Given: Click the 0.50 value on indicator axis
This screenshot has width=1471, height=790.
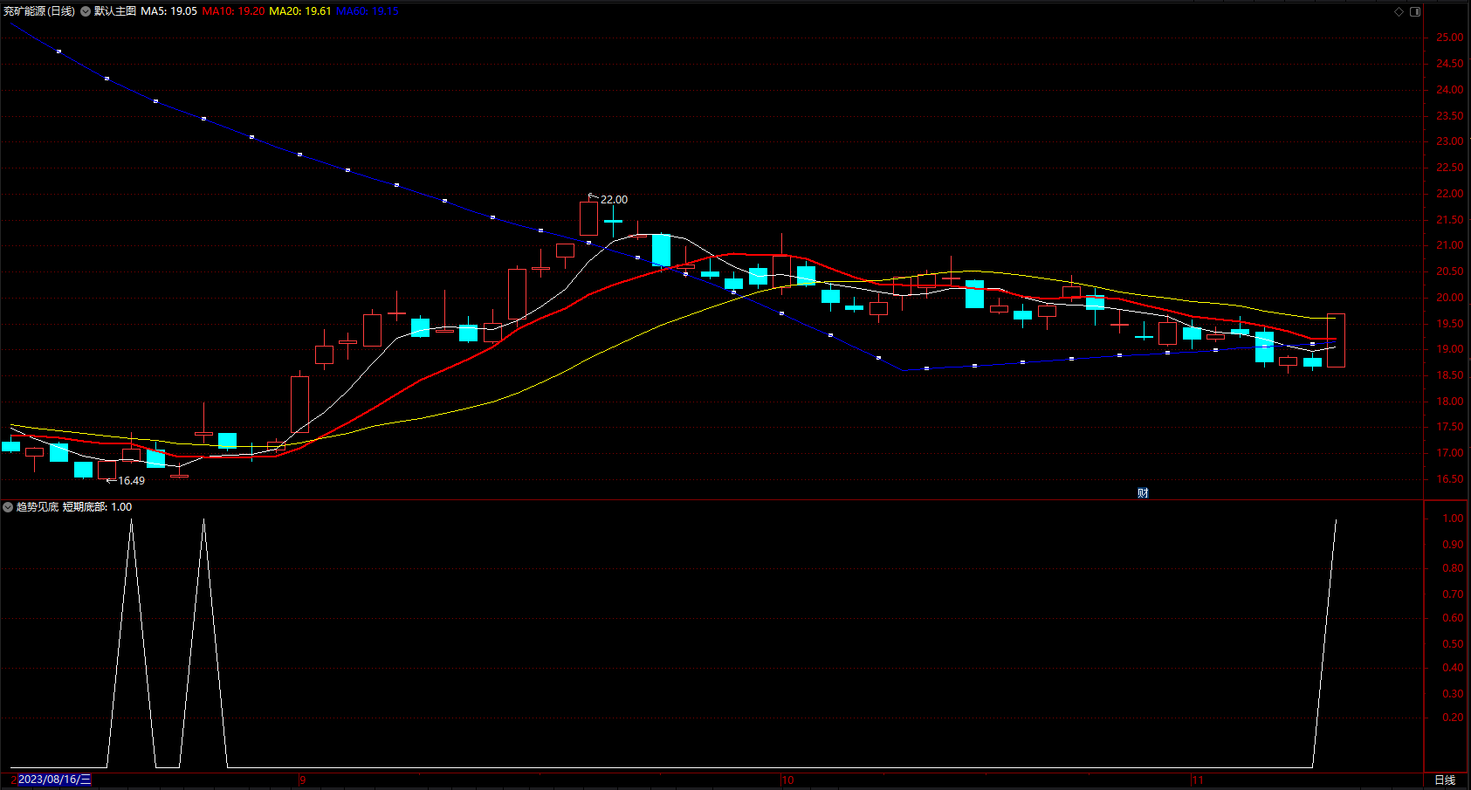Looking at the screenshot, I should pyautogui.click(x=1453, y=644).
